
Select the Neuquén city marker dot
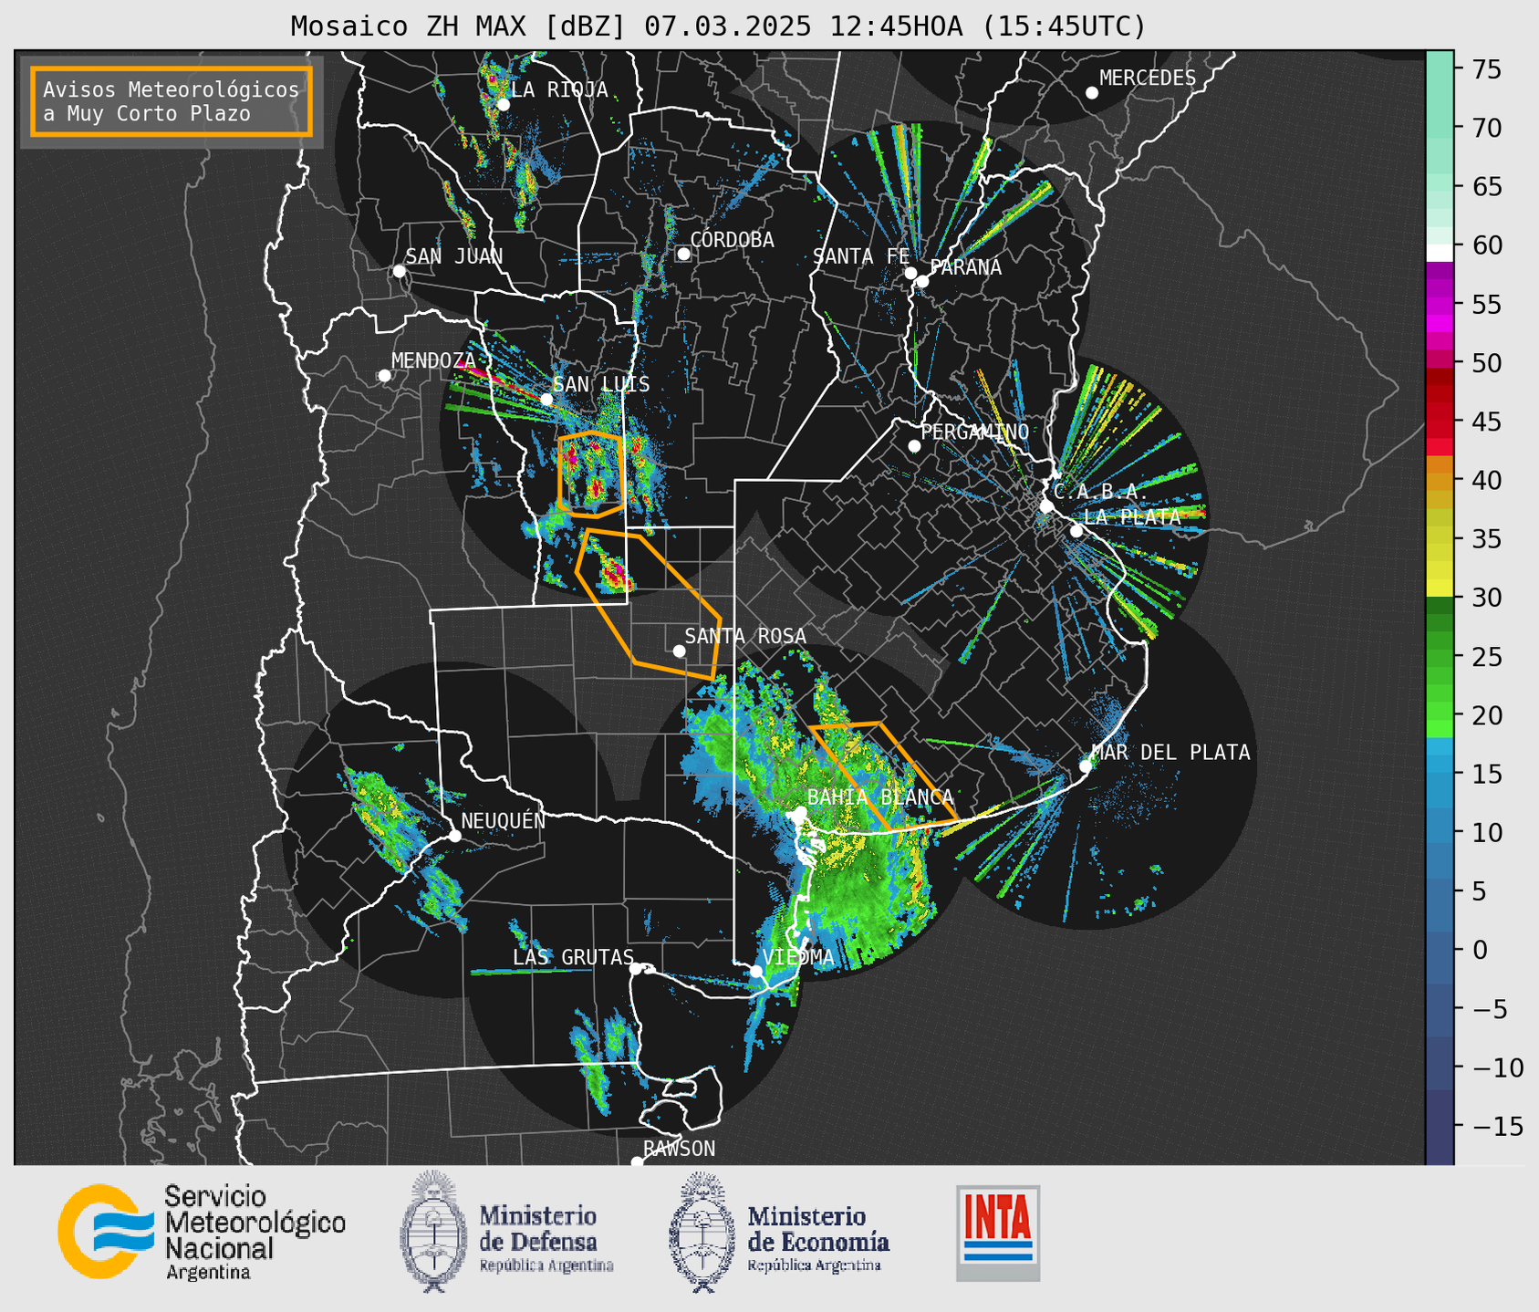[454, 836]
